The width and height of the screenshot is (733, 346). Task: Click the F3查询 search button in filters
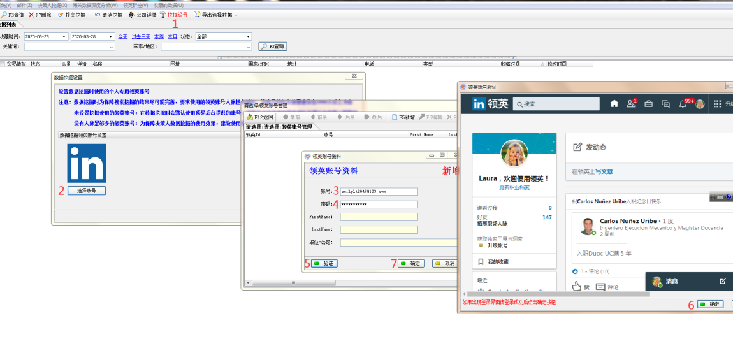(x=273, y=47)
